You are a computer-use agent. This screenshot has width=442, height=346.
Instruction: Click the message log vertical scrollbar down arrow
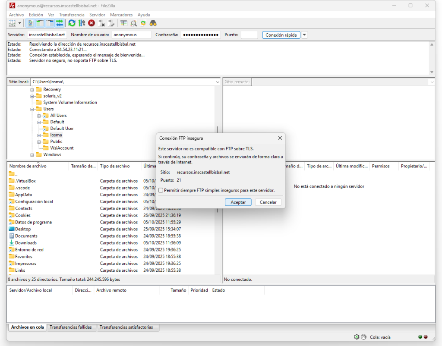[x=432, y=72]
